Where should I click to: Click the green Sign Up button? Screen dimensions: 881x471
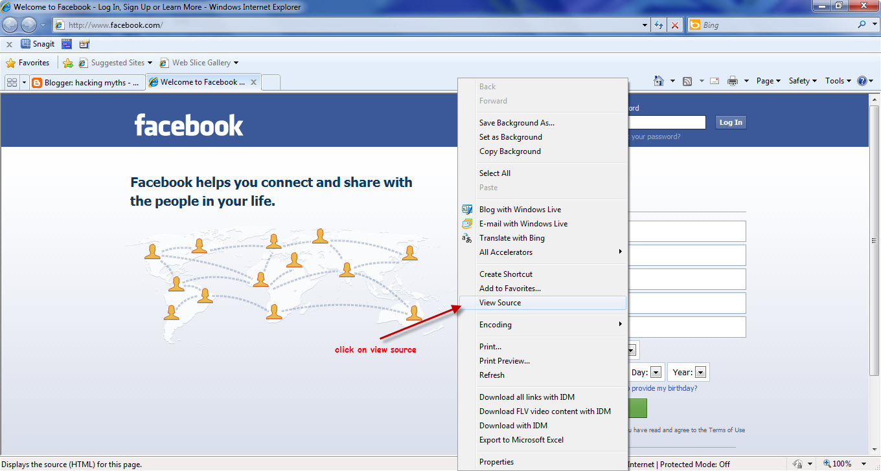[637, 408]
